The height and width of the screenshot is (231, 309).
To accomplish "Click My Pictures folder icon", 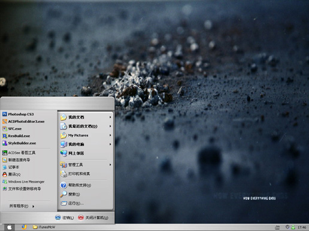I will point(63,135).
